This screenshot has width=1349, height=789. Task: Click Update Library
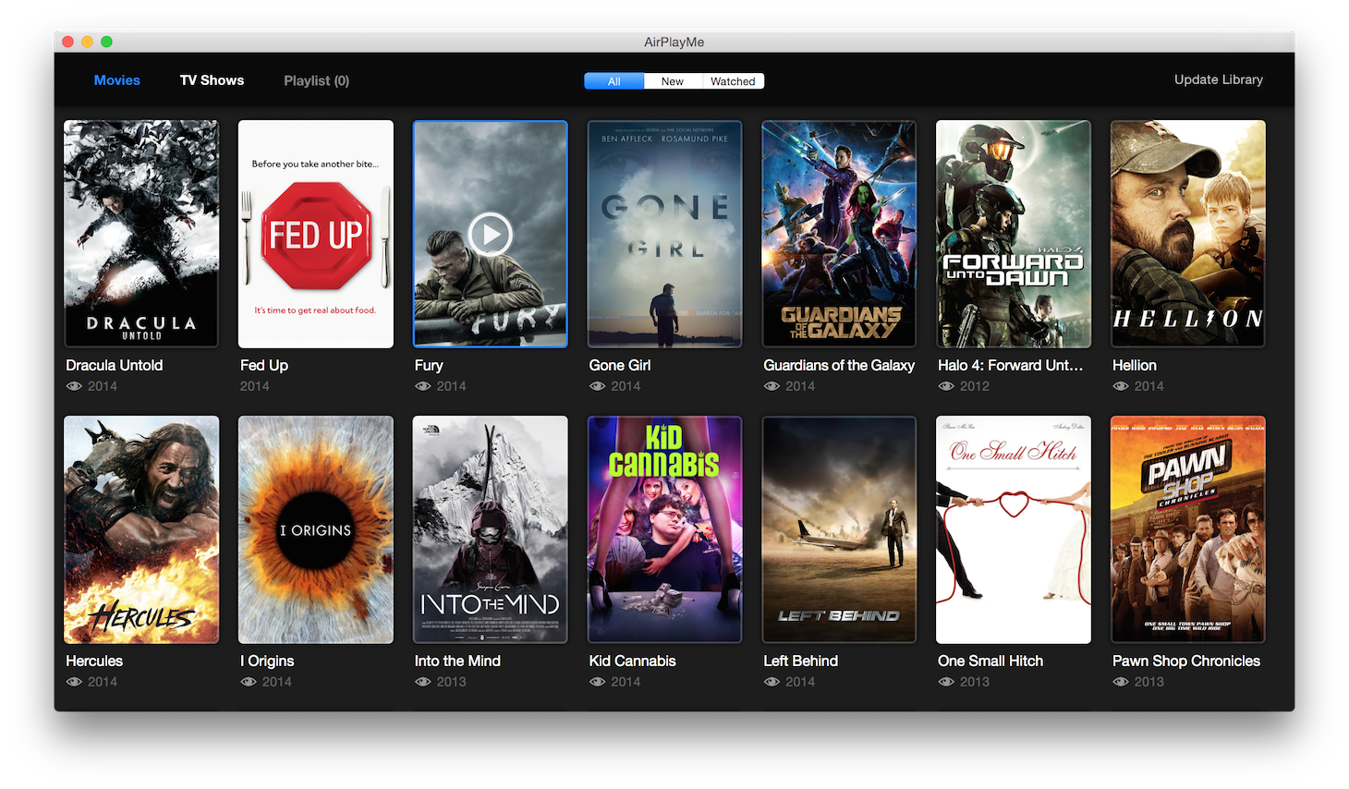pyautogui.click(x=1219, y=79)
